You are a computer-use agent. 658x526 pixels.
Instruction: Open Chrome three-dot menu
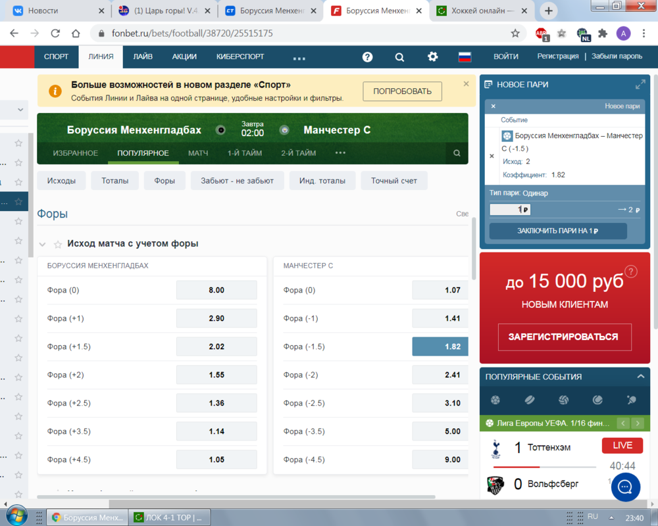(x=644, y=33)
